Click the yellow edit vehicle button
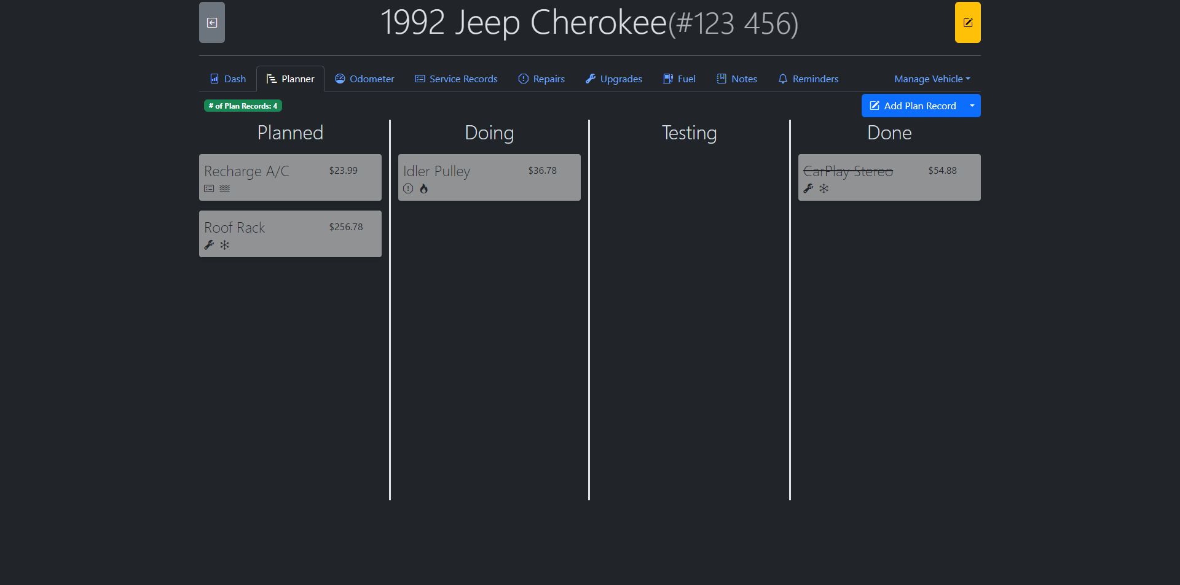 967,23
